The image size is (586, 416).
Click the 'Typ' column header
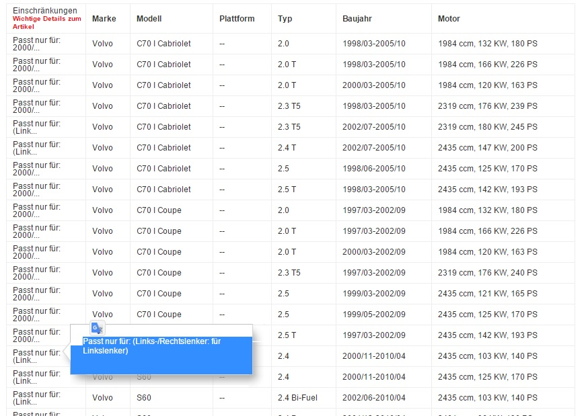pos(285,19)
